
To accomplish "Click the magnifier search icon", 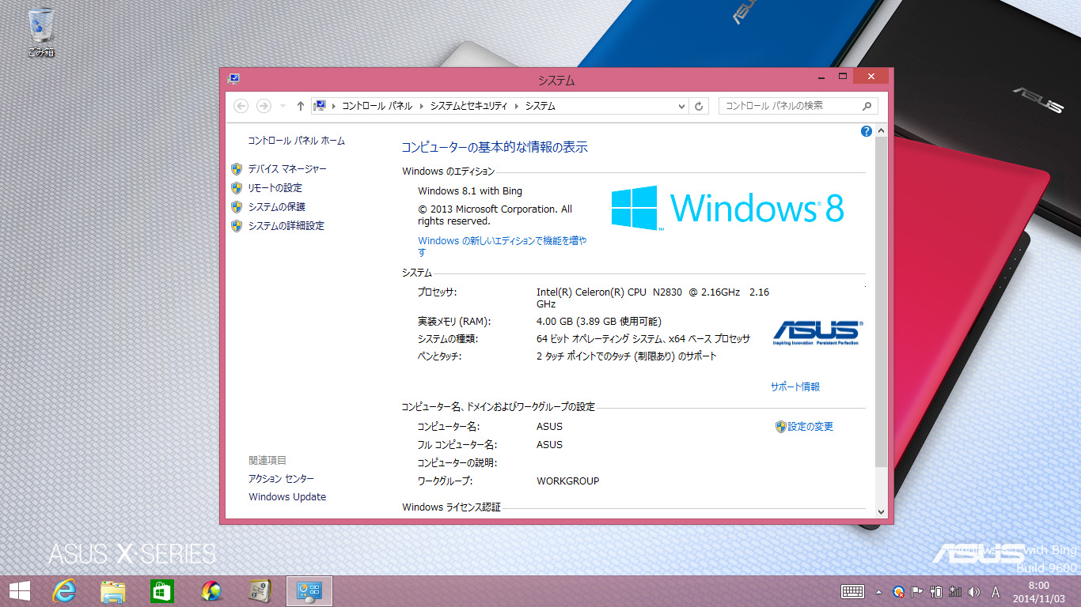I will pyautogui.click(x=867, y=106).
